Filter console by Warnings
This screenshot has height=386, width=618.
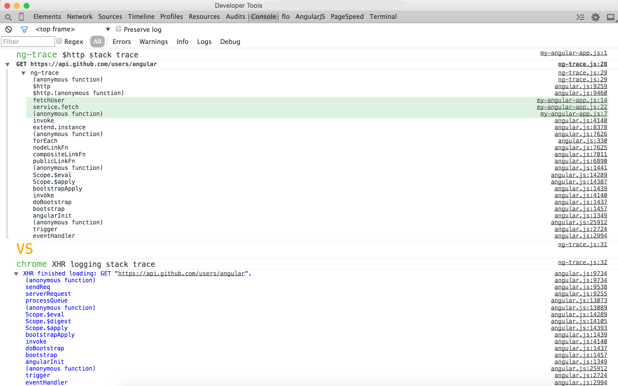point(154,41)
